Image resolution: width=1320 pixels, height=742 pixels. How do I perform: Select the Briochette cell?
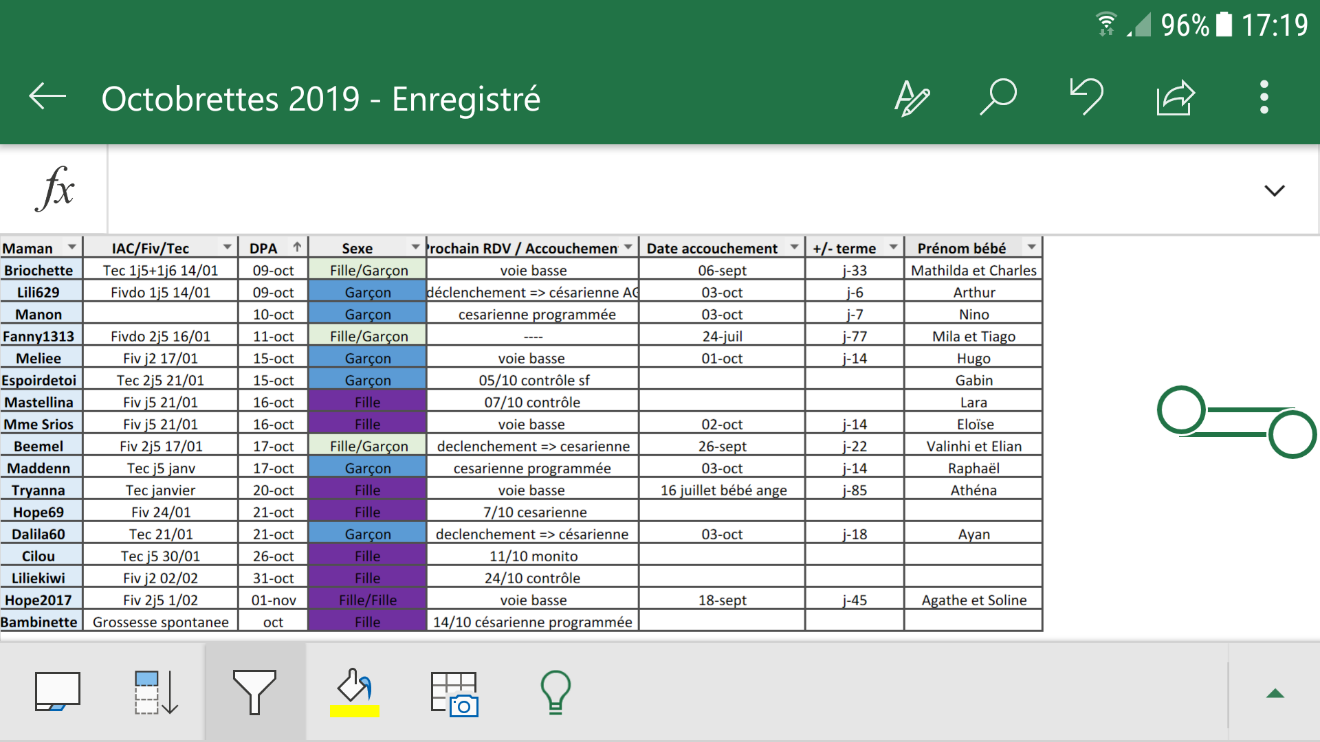39,270
